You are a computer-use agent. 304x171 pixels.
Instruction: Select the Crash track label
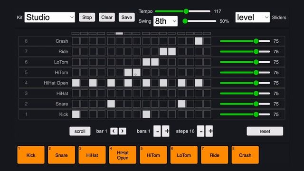click(62, 41)
